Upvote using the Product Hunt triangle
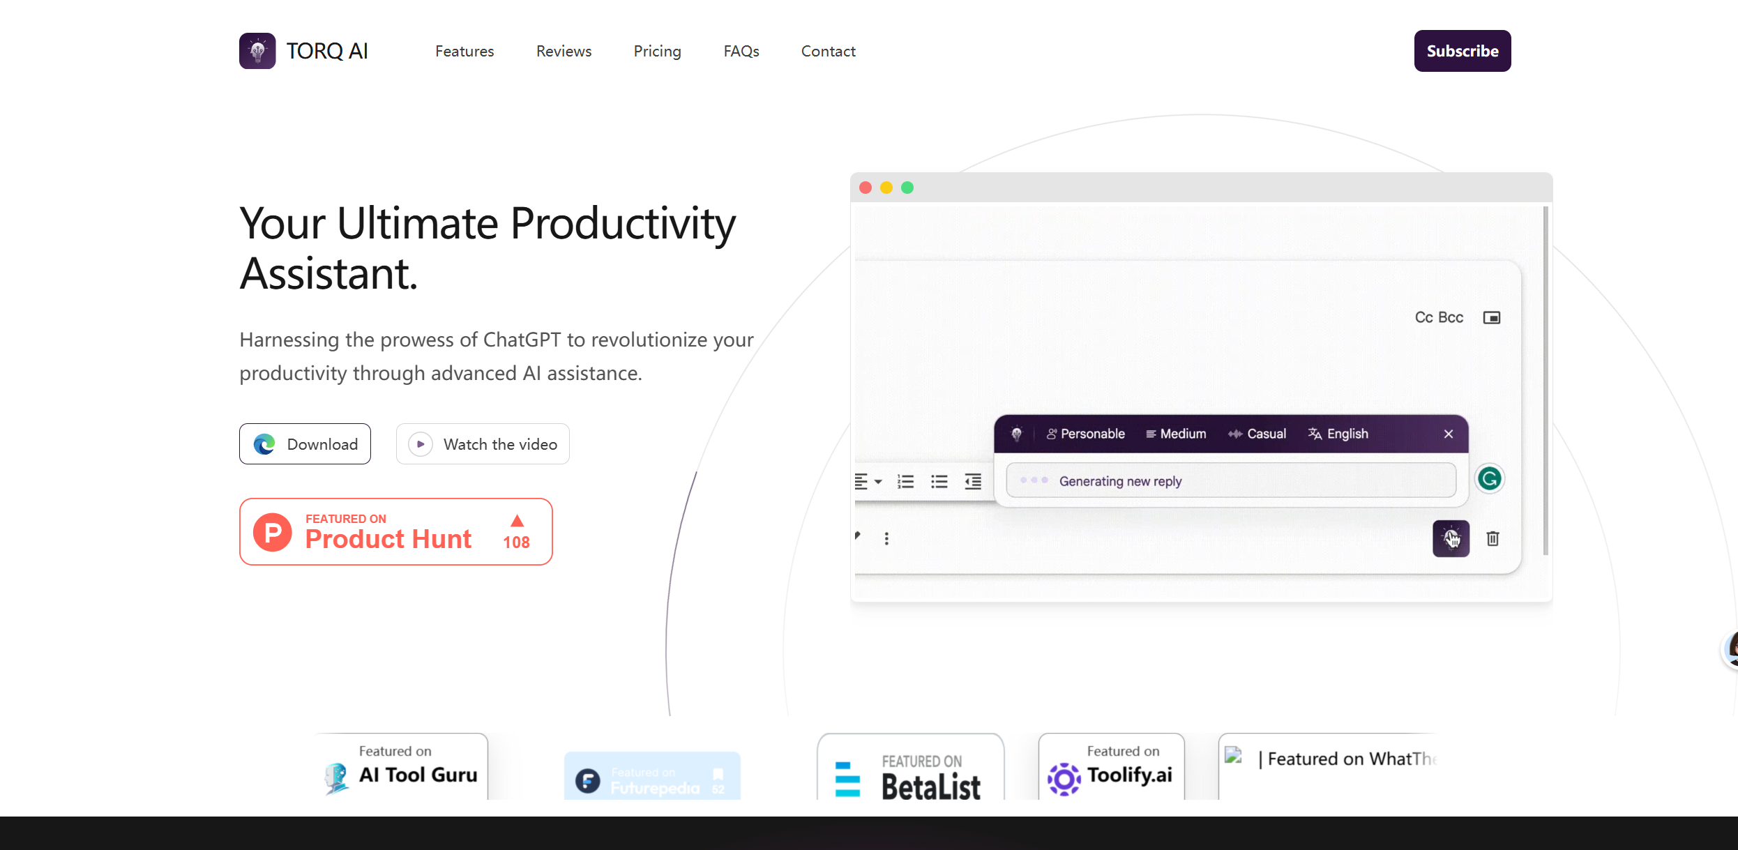The image size is (1738, 850). tap(517, 521)
